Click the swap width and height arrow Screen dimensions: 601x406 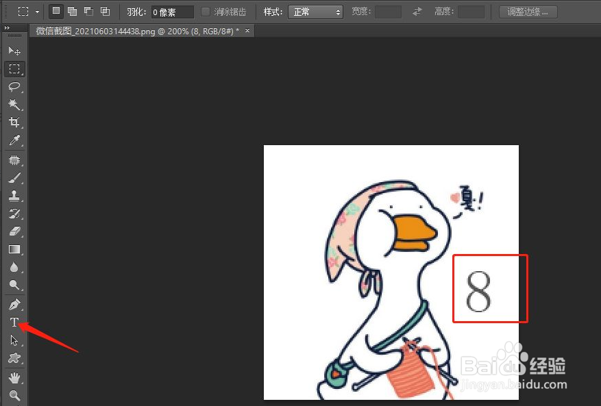[417, 11]
